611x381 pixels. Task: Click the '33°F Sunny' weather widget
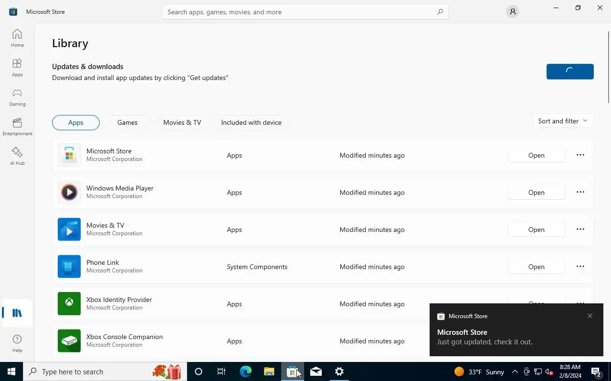coord(479,371)
